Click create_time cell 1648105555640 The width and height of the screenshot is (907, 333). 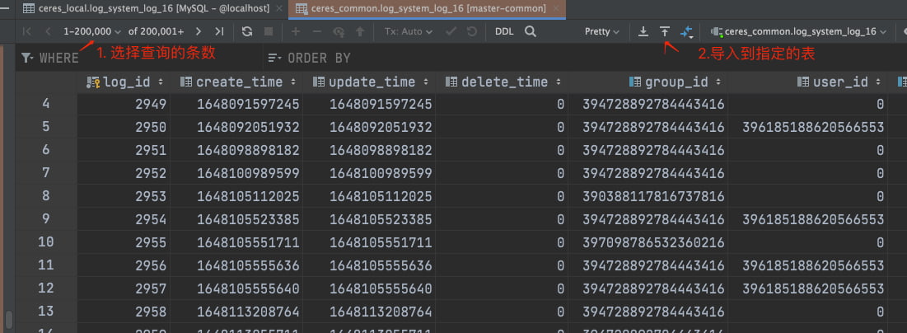coord(236,288)
